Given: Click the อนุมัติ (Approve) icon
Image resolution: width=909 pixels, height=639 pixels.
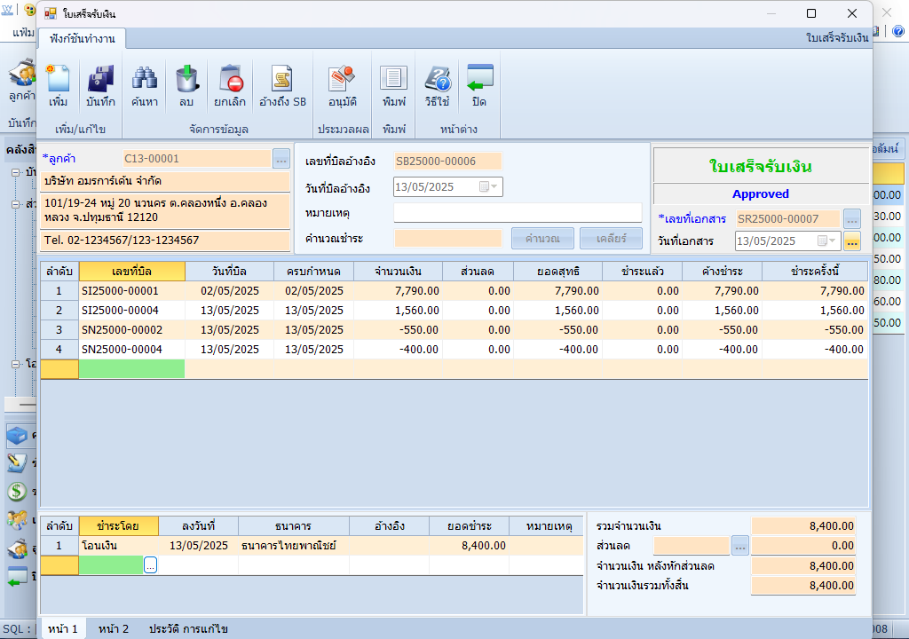Looking at the screenshot, I should tap(342, 86).
